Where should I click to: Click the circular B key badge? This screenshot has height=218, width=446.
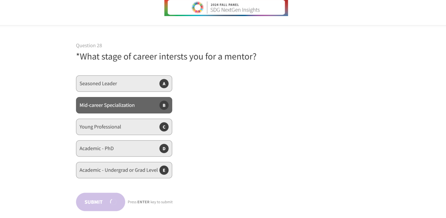click(164, 105)
